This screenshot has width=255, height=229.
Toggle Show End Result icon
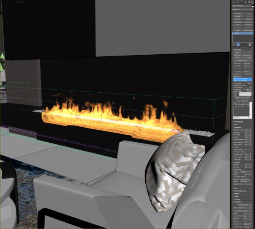click(x=238, y=45)
